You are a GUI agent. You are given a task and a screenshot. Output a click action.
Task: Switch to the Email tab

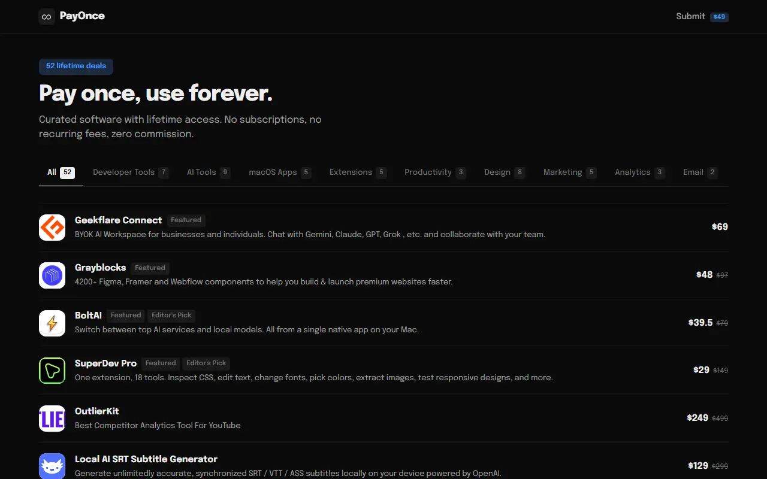[700, 172]
